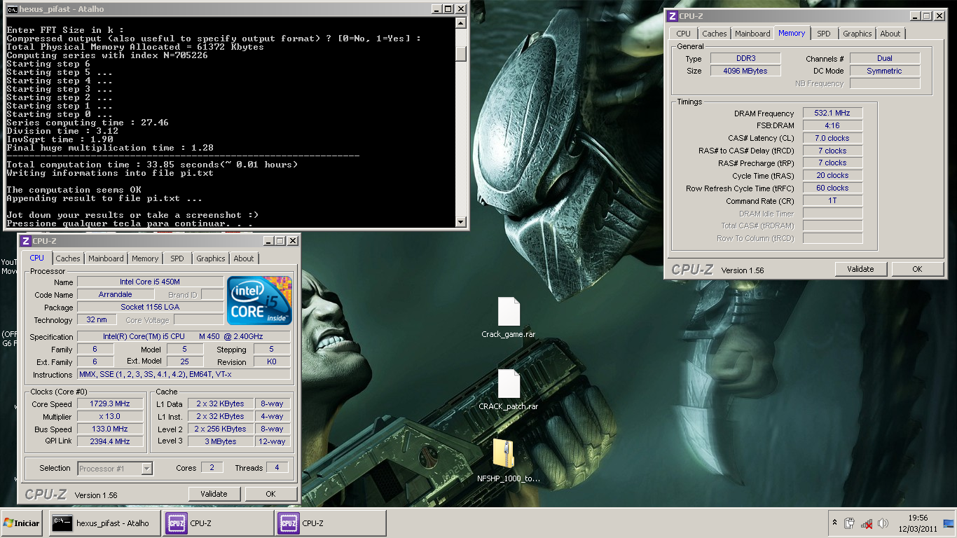This screenshot has height=538, width=957.
Task: Open Caches tab in Memory CPU-Z window
Action: (x=715, y=34)
